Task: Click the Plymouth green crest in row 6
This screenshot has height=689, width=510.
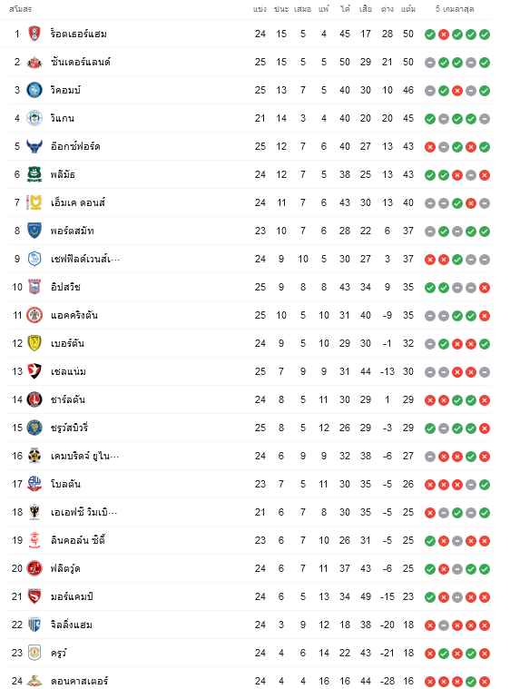Action: [x=34, y=174]
